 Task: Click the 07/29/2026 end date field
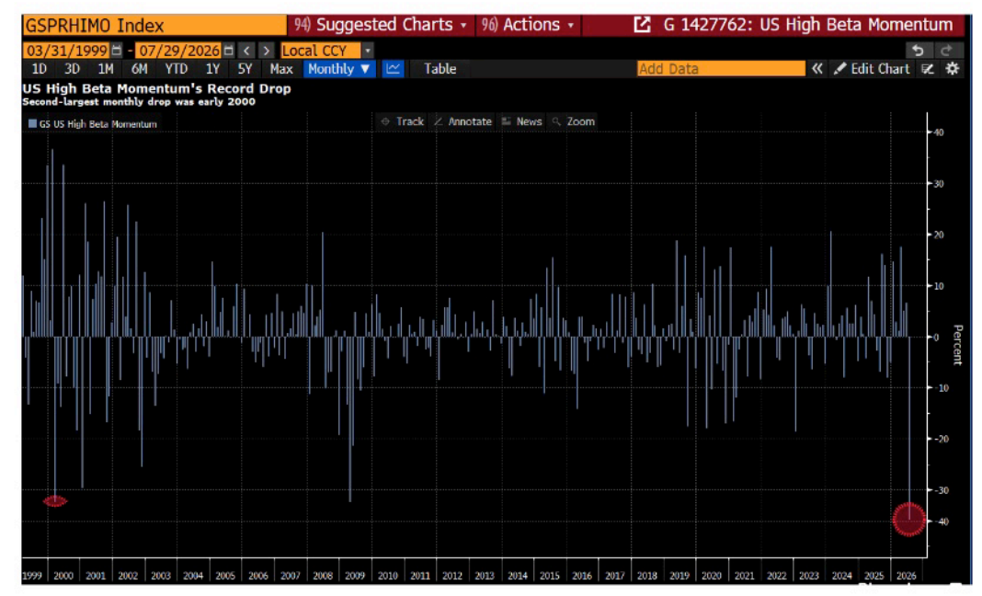(x=179, y=51)
